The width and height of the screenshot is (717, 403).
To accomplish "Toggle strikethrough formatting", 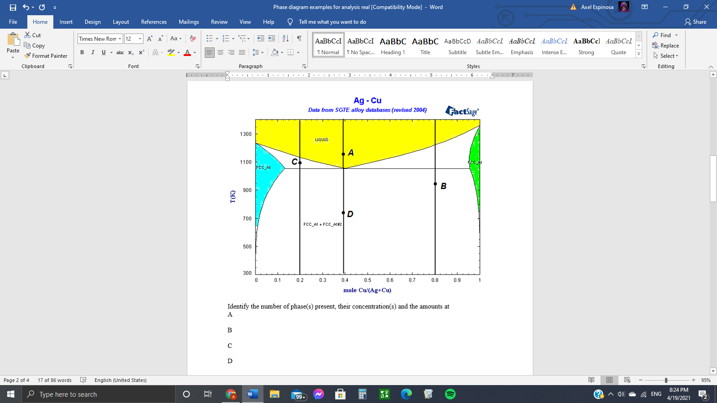I will click(120, 52).
